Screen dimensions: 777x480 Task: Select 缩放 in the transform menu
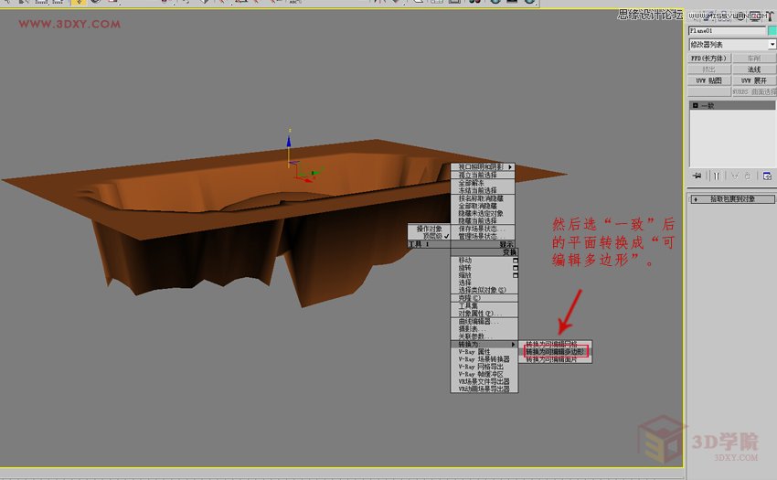click(465, 275)
